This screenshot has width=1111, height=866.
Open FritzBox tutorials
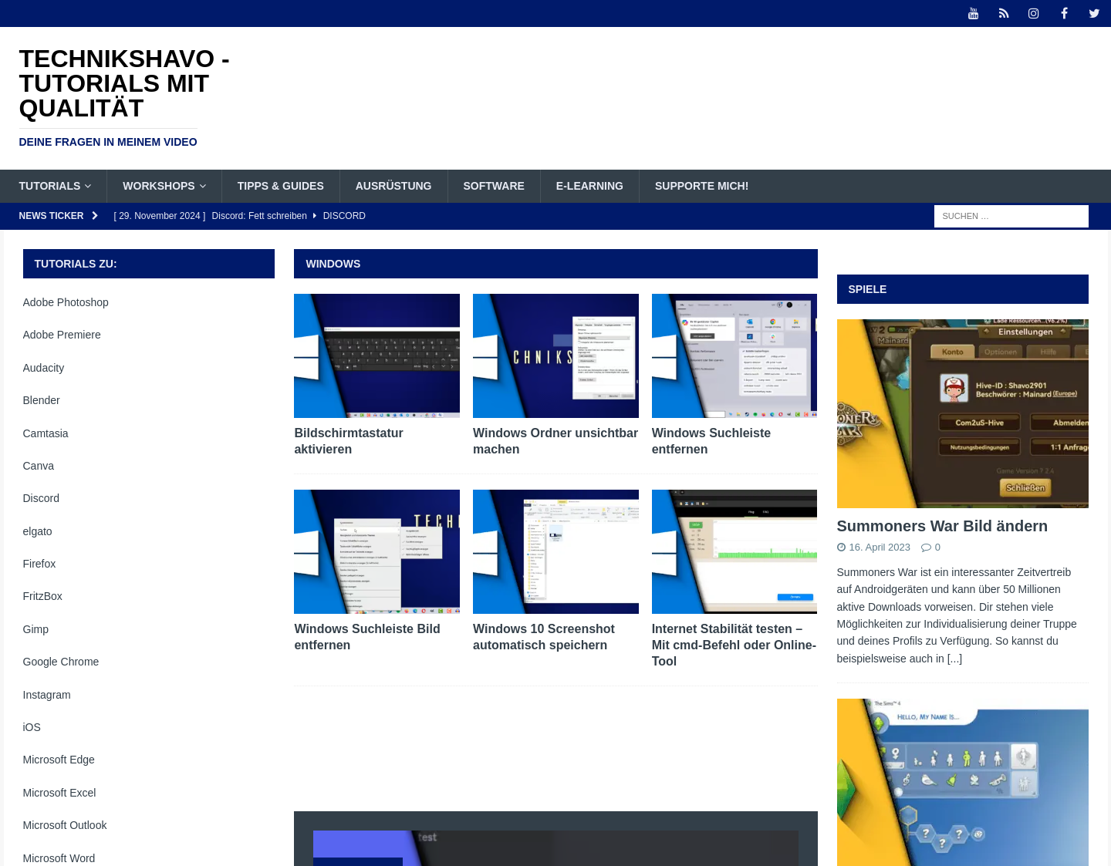coord(42,596)
